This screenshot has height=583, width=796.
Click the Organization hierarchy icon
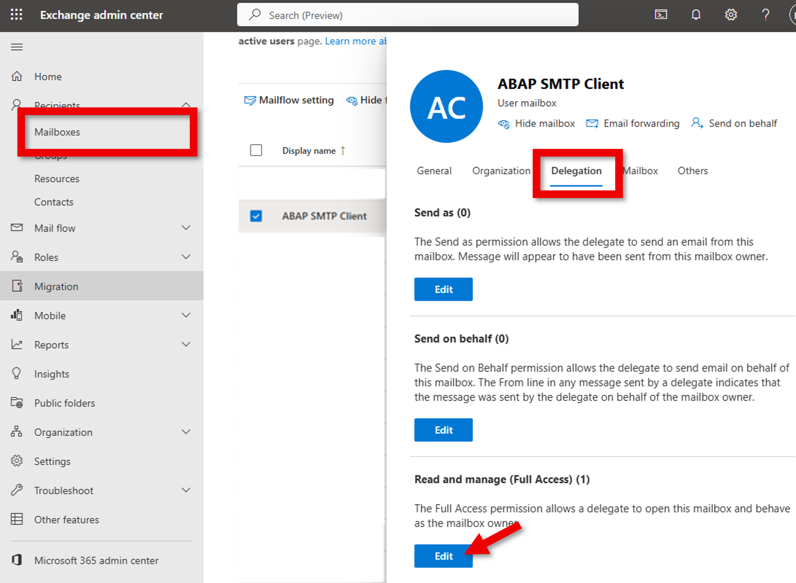coord(16,431)
